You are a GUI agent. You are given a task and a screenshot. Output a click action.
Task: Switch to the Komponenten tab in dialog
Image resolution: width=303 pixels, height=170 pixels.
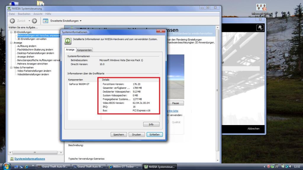(84, 50)
